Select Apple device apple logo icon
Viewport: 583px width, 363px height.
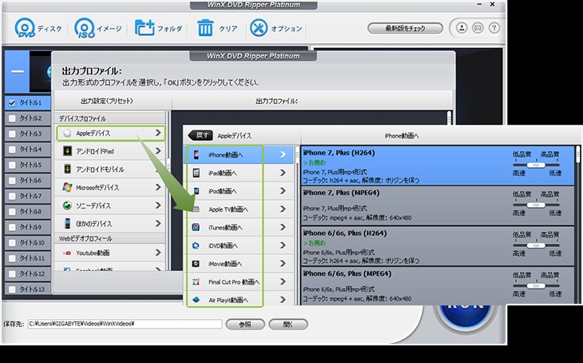(x=67, y=133)
